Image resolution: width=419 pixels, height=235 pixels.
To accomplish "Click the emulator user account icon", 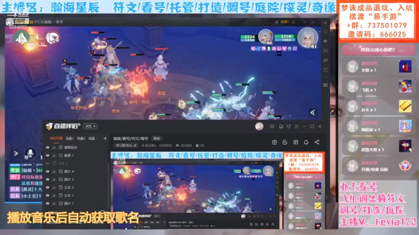I will 277,22.
